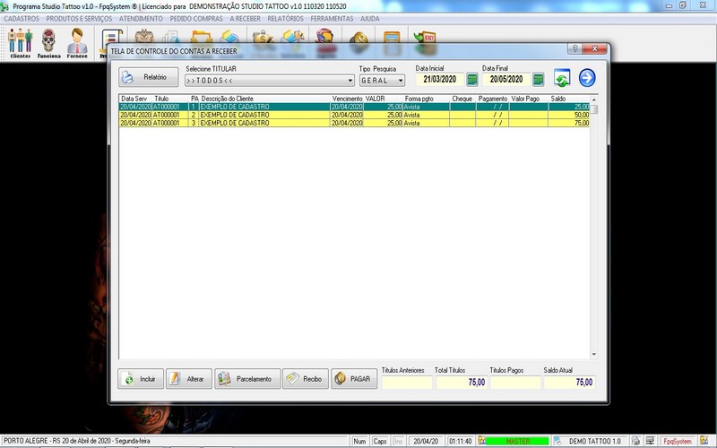The image size is (717, 448).
Task: Open the calendar for Data Final
Action: tap(539, 80)
